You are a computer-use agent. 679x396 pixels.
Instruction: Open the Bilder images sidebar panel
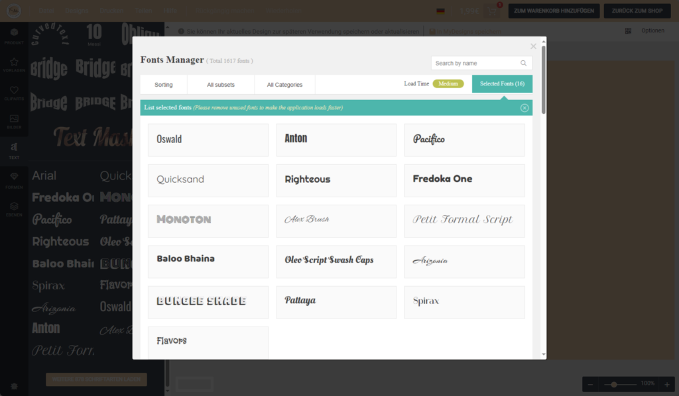click(x=14, y=122)
